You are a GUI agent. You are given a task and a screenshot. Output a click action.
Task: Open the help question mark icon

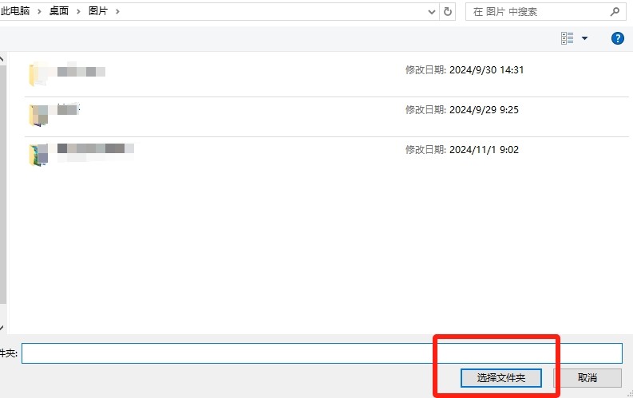click(617, 38)
